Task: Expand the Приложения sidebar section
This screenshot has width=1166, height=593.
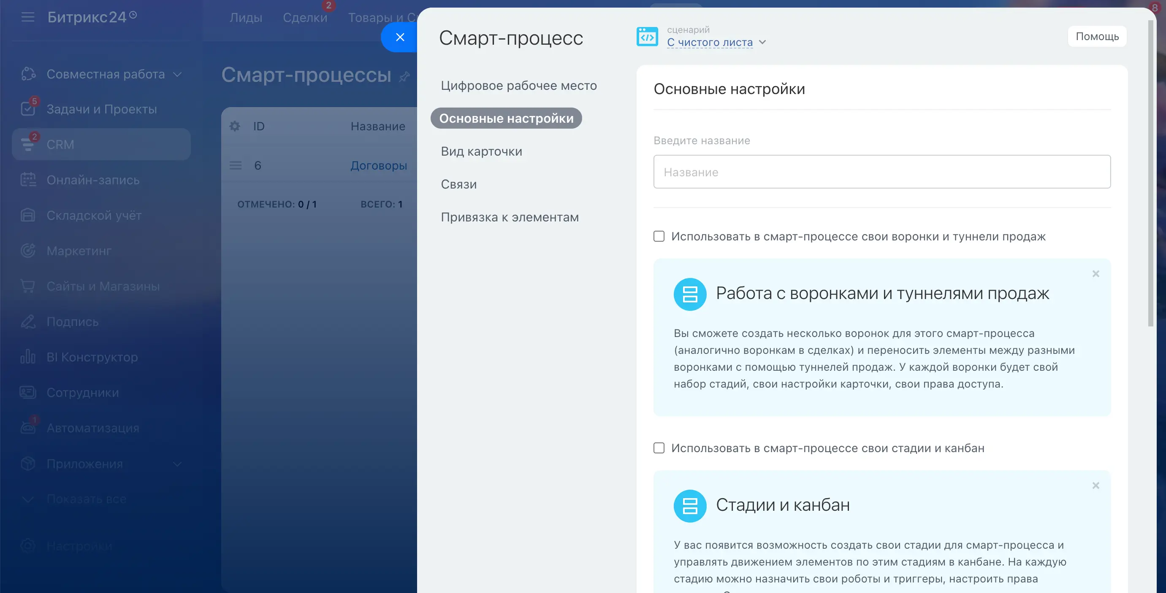Action: 177,464
